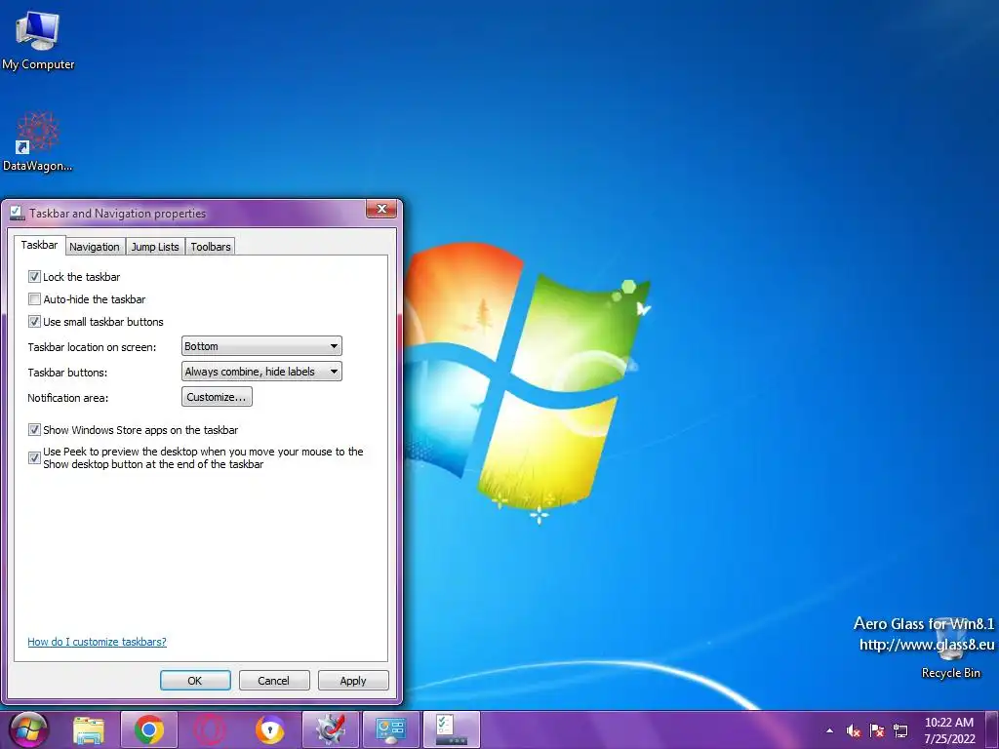999x749 pixels.
Task: Open Taskbar buttons combine dropdown
Action: coord(261,372)
